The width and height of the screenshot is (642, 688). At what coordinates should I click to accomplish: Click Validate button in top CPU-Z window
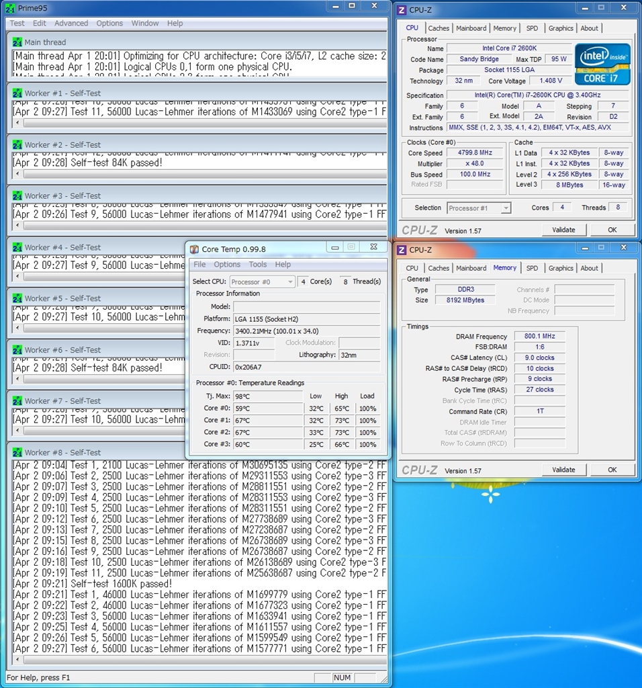[x=563, y=230]
